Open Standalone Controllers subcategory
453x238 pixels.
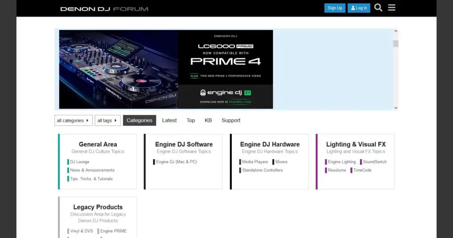(x=261, y=170)
